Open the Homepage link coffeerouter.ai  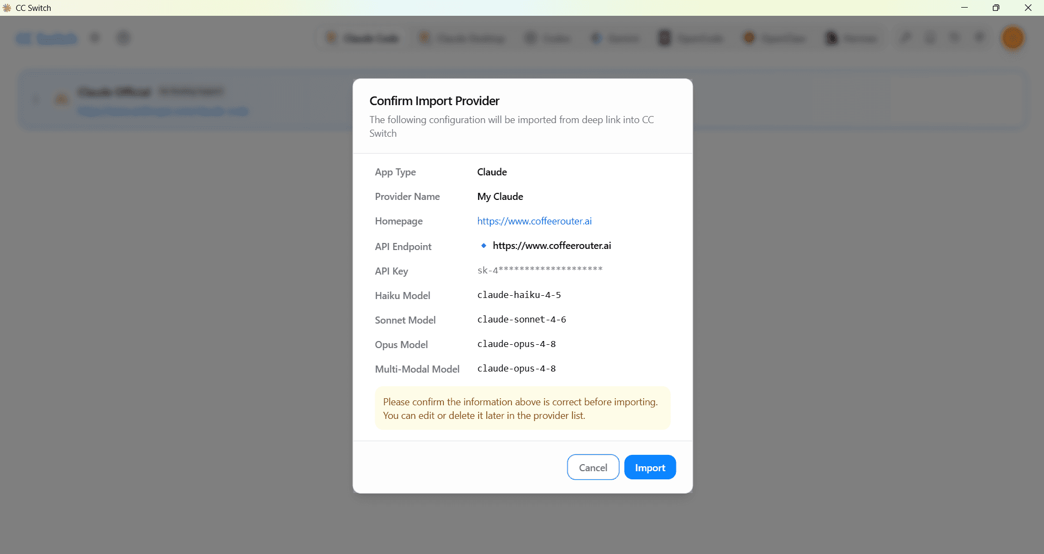click(534, 221)
